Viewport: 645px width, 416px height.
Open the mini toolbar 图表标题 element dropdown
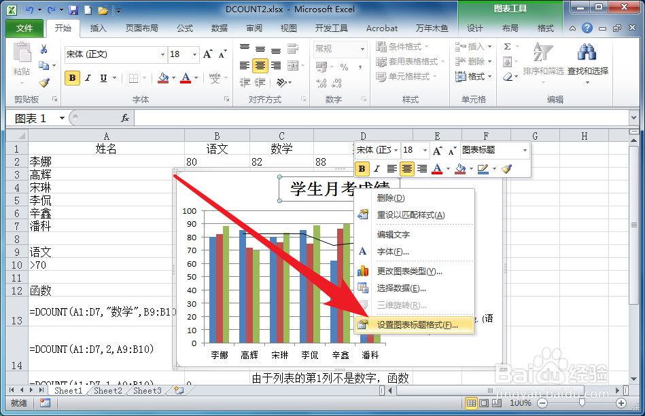pyautogui.click(x=525, y=150)
